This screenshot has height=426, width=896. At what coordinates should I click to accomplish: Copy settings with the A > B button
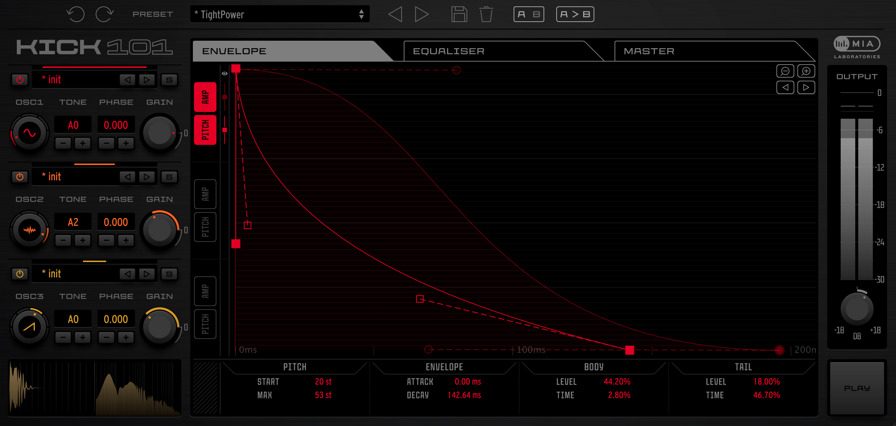(x=575, y=14)
